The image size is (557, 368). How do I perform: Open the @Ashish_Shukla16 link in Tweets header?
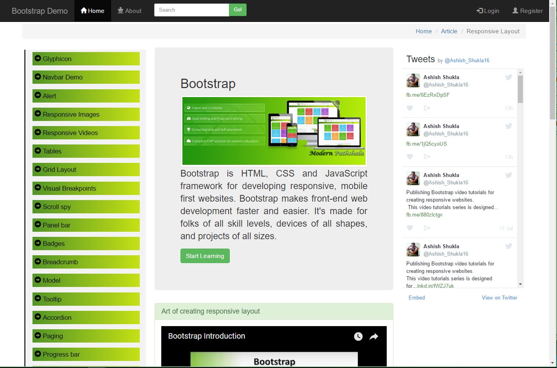(x=467, y=60)
